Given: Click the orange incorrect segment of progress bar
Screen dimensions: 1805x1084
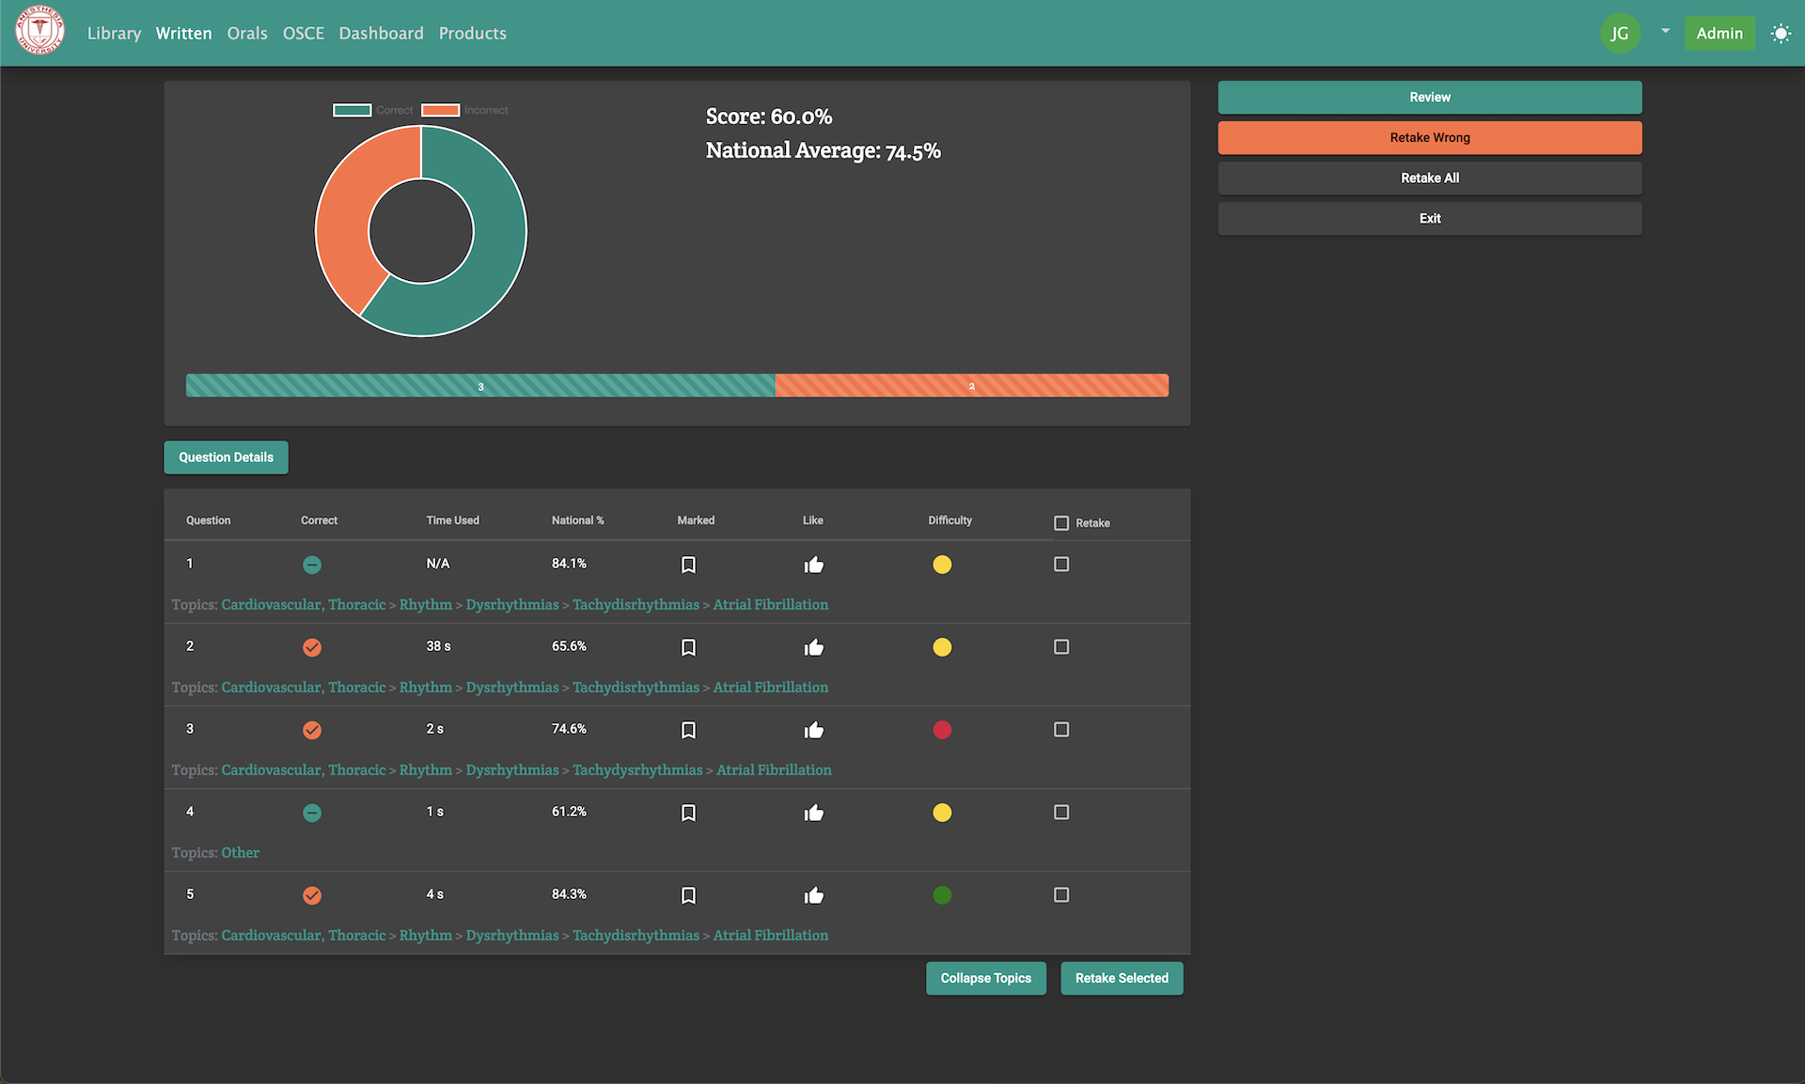Looking at the screenshot, I should tap(971, 386).
